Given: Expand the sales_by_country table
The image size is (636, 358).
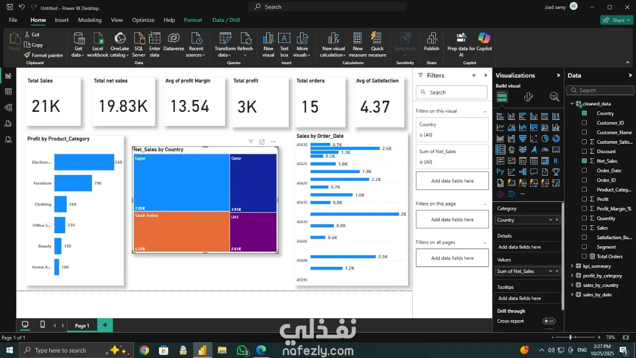Looking at the screenshot, I should point(572,285).
